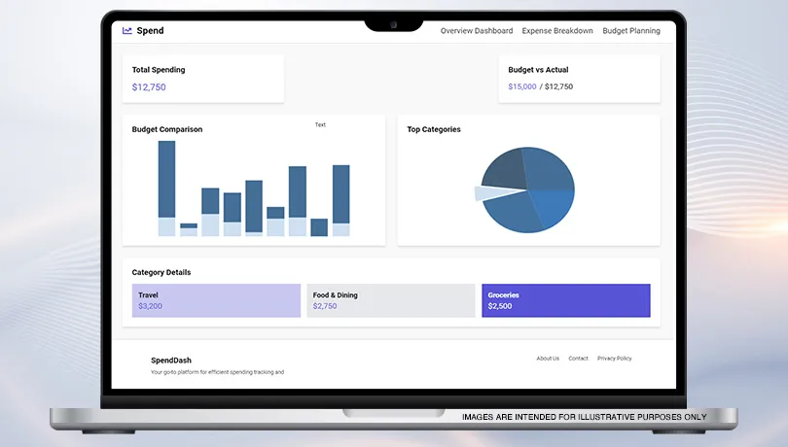The height and width of the screenshot is (447, 788).
Task: Click the small "Text" label above bar chart
Action: tap(320, 125)
